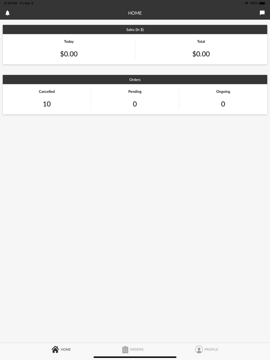Viewport: 270px width, 360px height.
Task: View the Cancelled orders count 10
Action: [x=47, y=104]
